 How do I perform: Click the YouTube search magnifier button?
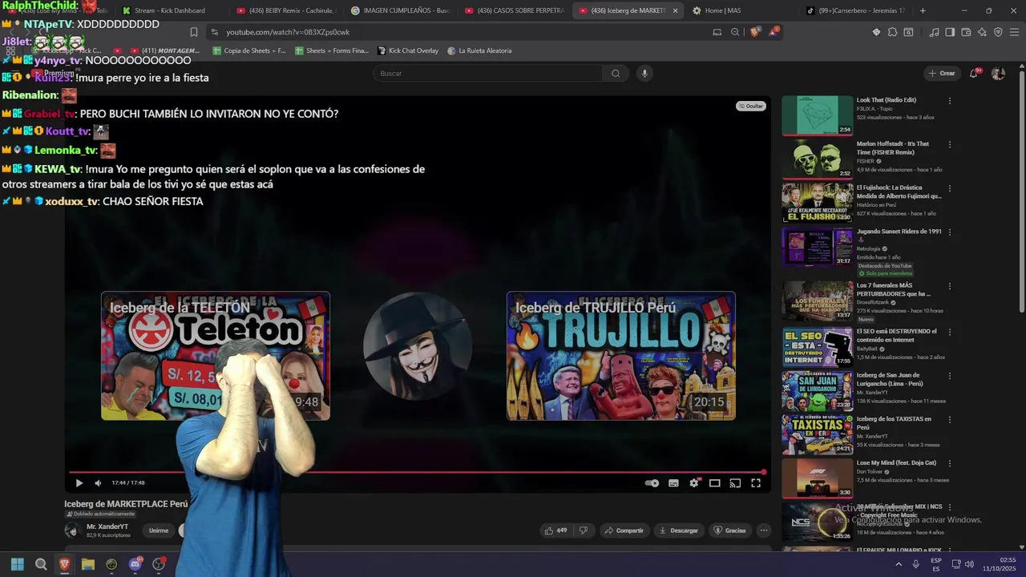click(x=616, y=74)
